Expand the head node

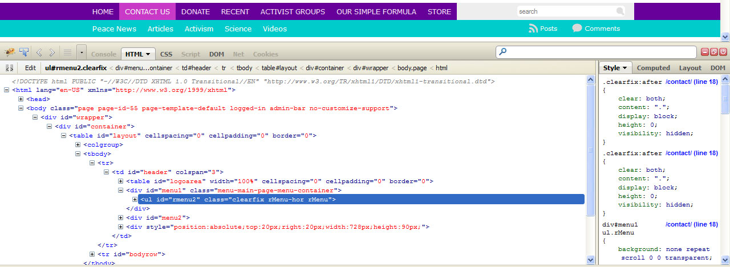tap(21, 99)
